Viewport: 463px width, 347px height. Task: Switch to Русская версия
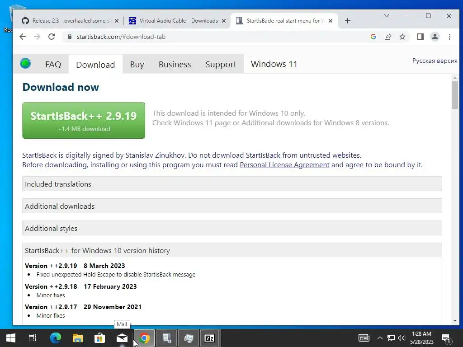pyautogui.click(x=435, y=61)
